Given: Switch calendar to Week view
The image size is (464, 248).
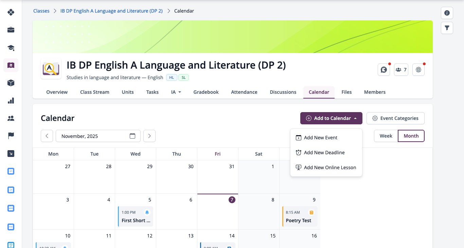Looking at the screenshot, I should [x=386, y=136].
